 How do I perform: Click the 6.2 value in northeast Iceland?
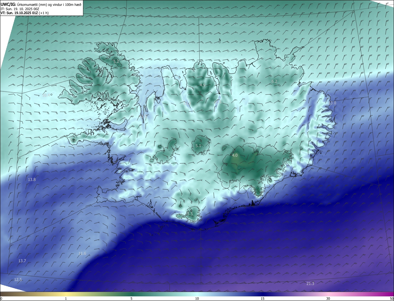point(274,81)
